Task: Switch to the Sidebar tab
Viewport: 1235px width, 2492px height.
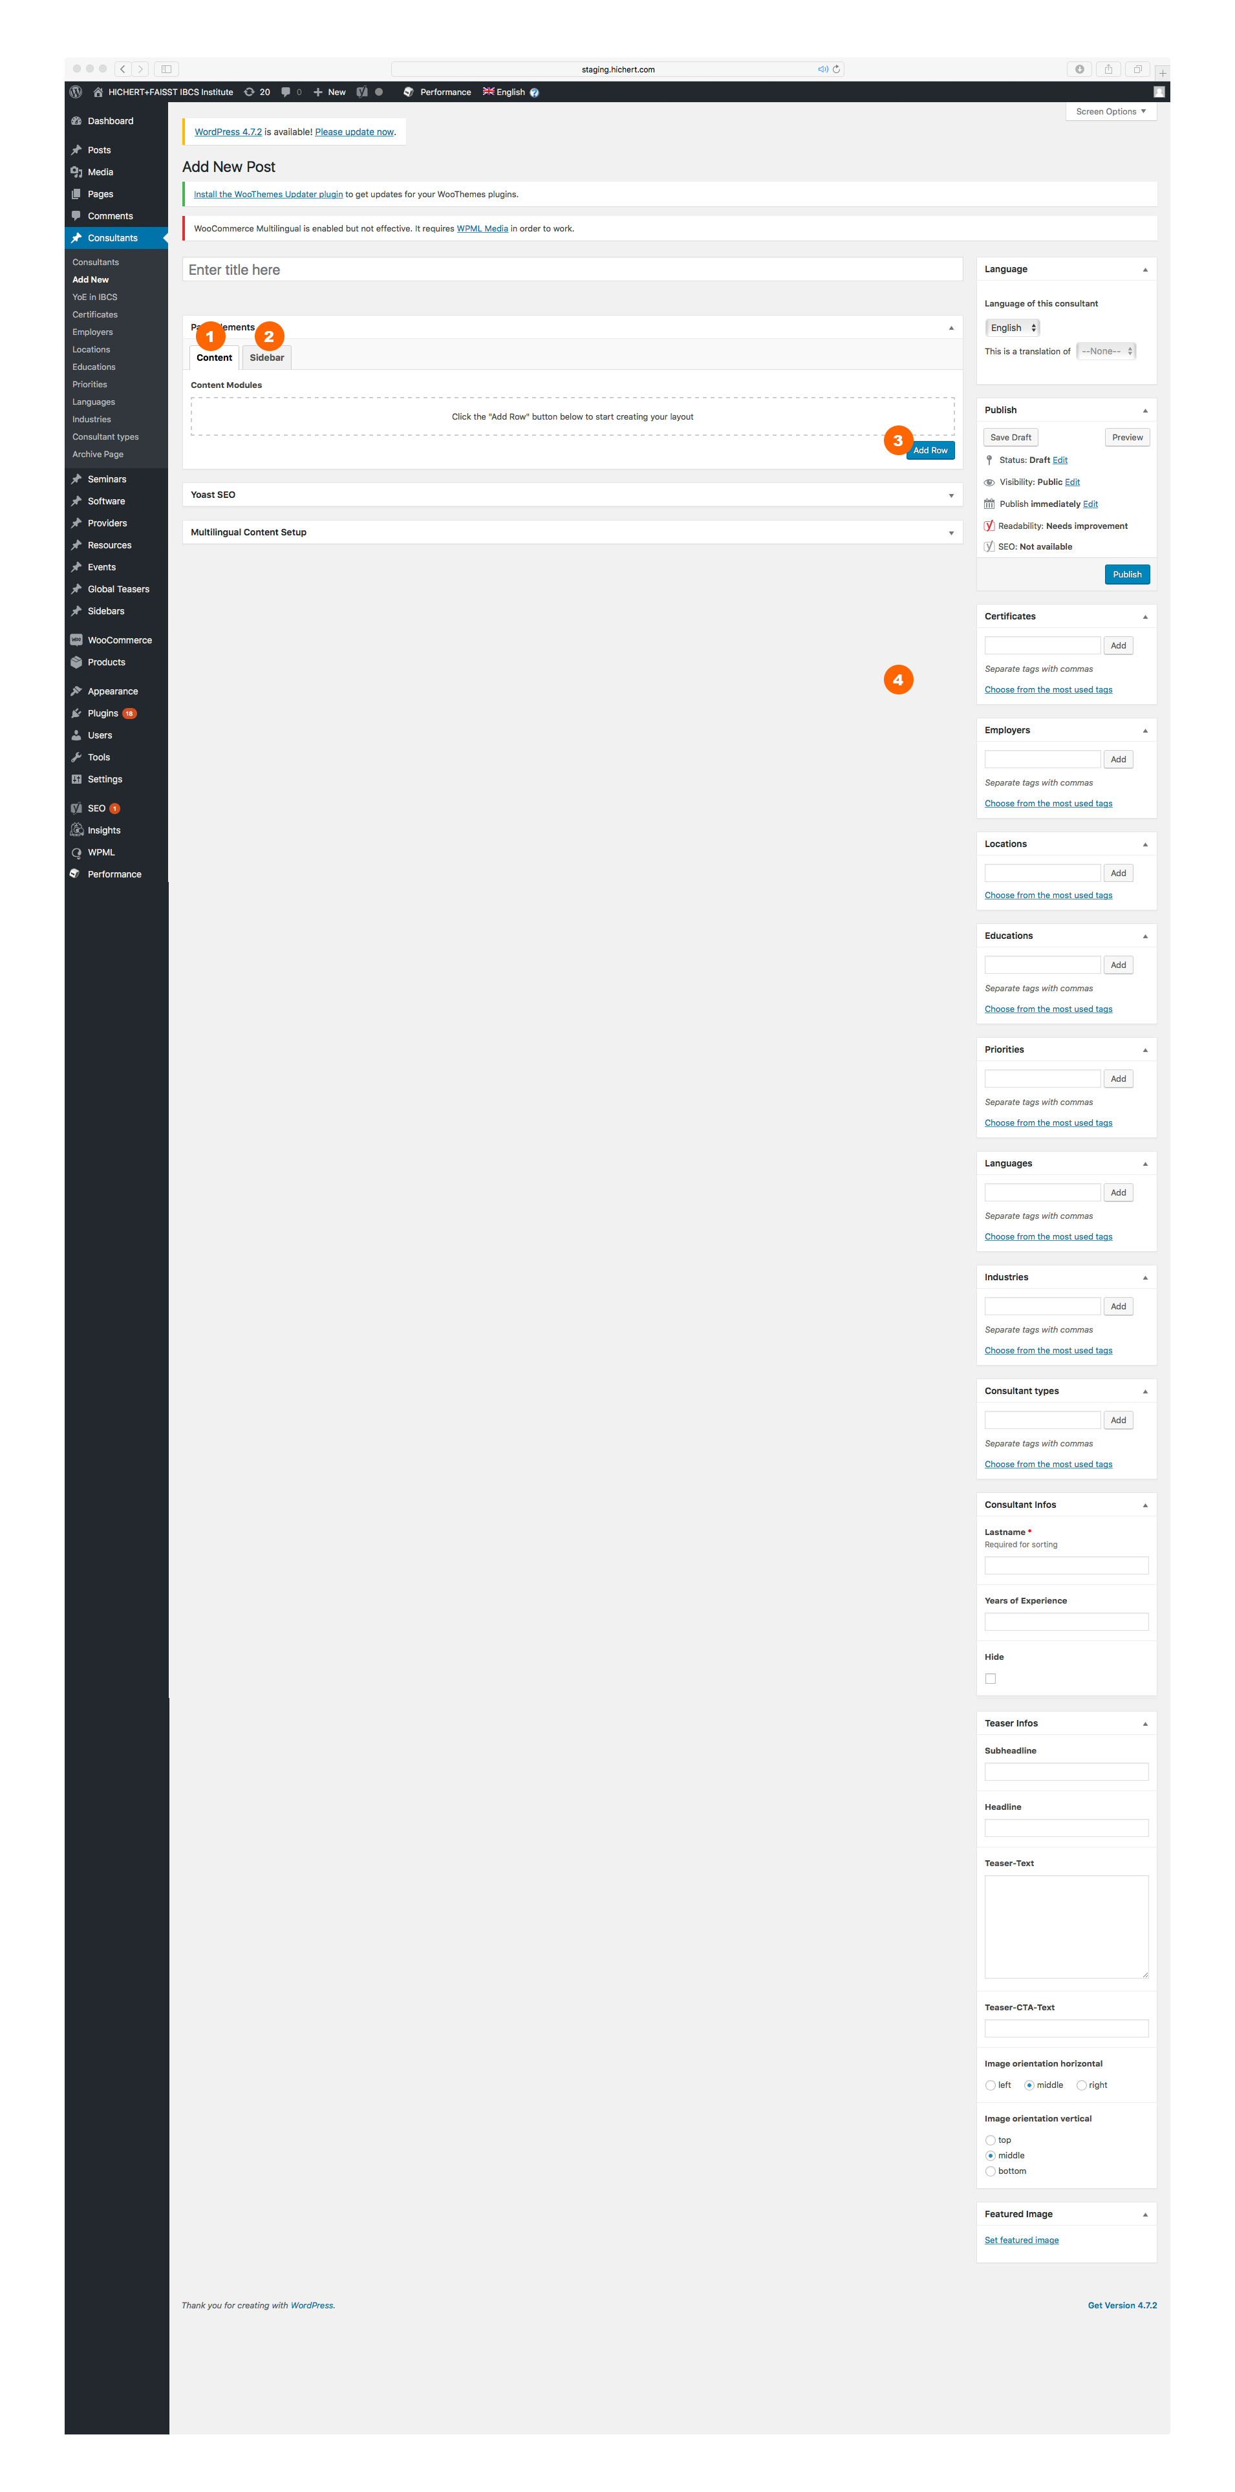Action: coord(267,358)
